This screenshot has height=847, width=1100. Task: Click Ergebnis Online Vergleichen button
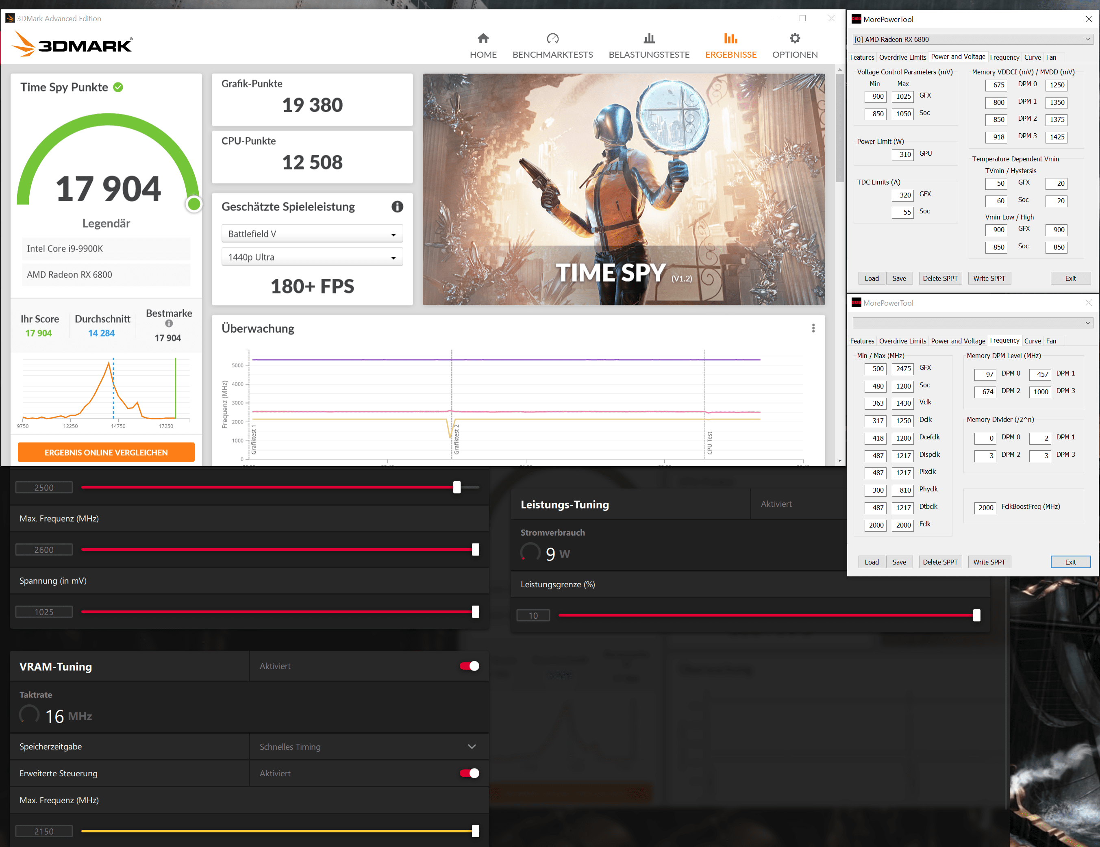(x=106, y=452)
